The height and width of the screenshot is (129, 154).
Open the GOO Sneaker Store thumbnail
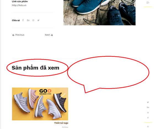tap(40, 104)
